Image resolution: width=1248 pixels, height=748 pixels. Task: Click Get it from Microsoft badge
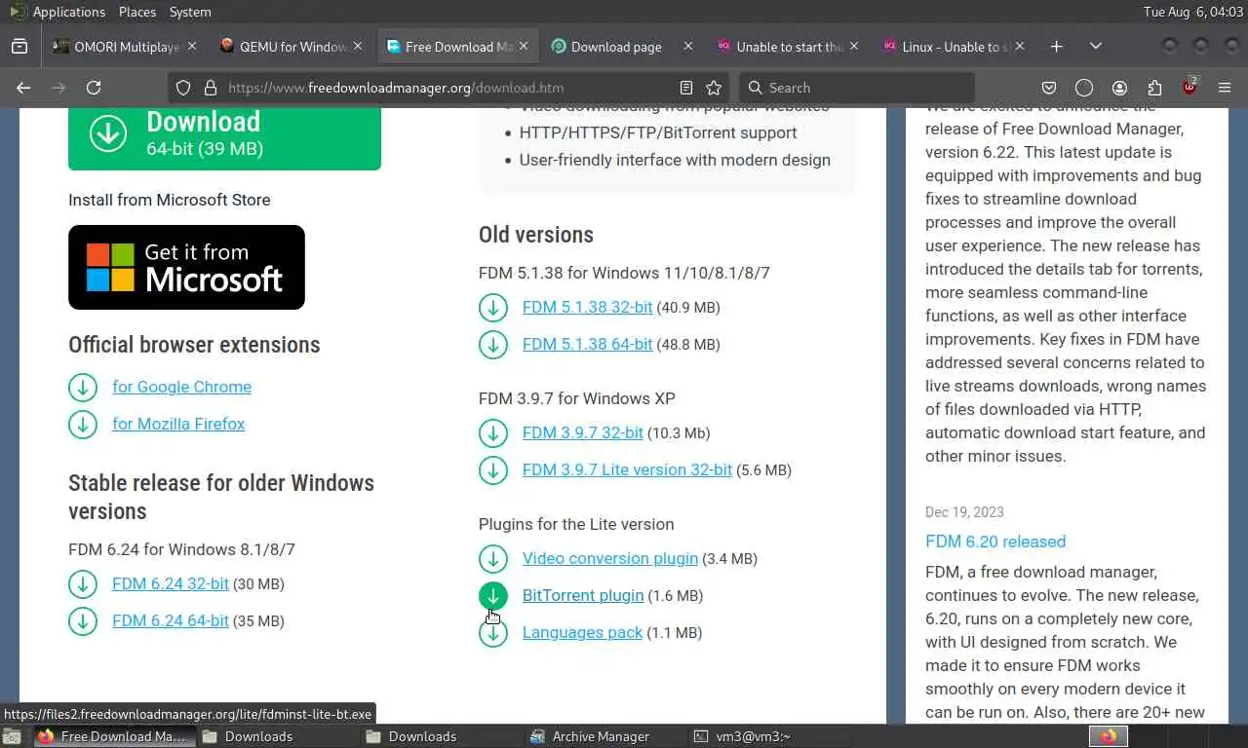point(186,267)
